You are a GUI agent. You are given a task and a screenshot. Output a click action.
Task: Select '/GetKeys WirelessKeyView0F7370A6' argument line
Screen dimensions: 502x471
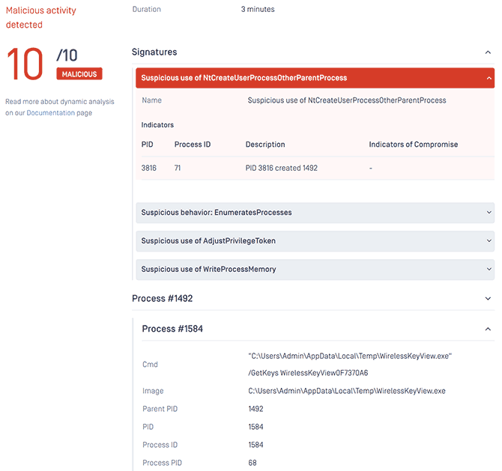point(308,373)
